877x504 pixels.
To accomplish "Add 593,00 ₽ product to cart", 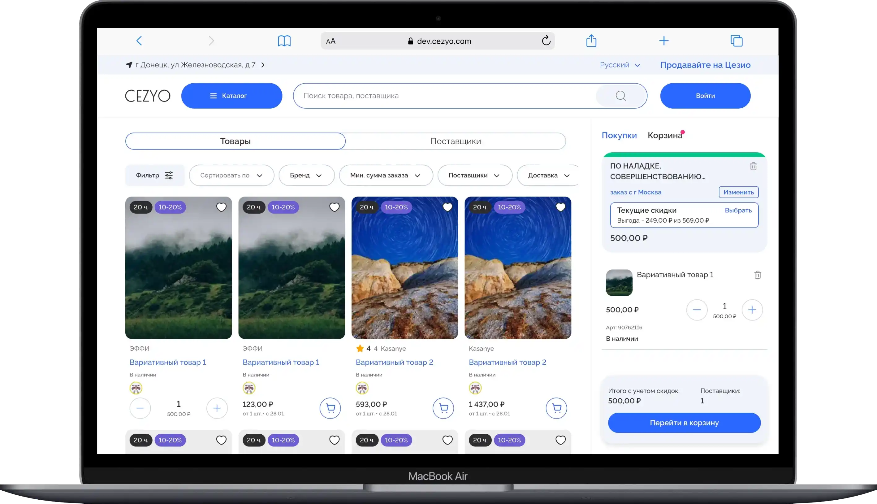I will click(443, 408).
